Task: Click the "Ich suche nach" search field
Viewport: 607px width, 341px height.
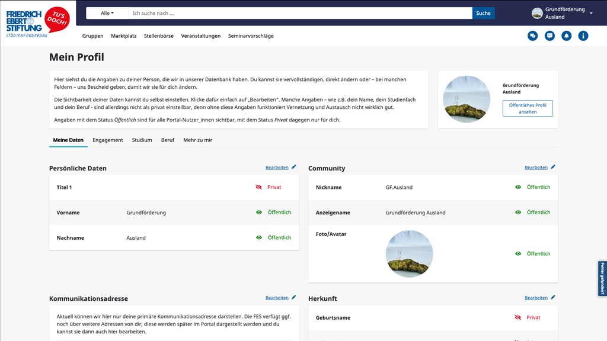Action: pos(300,13)
